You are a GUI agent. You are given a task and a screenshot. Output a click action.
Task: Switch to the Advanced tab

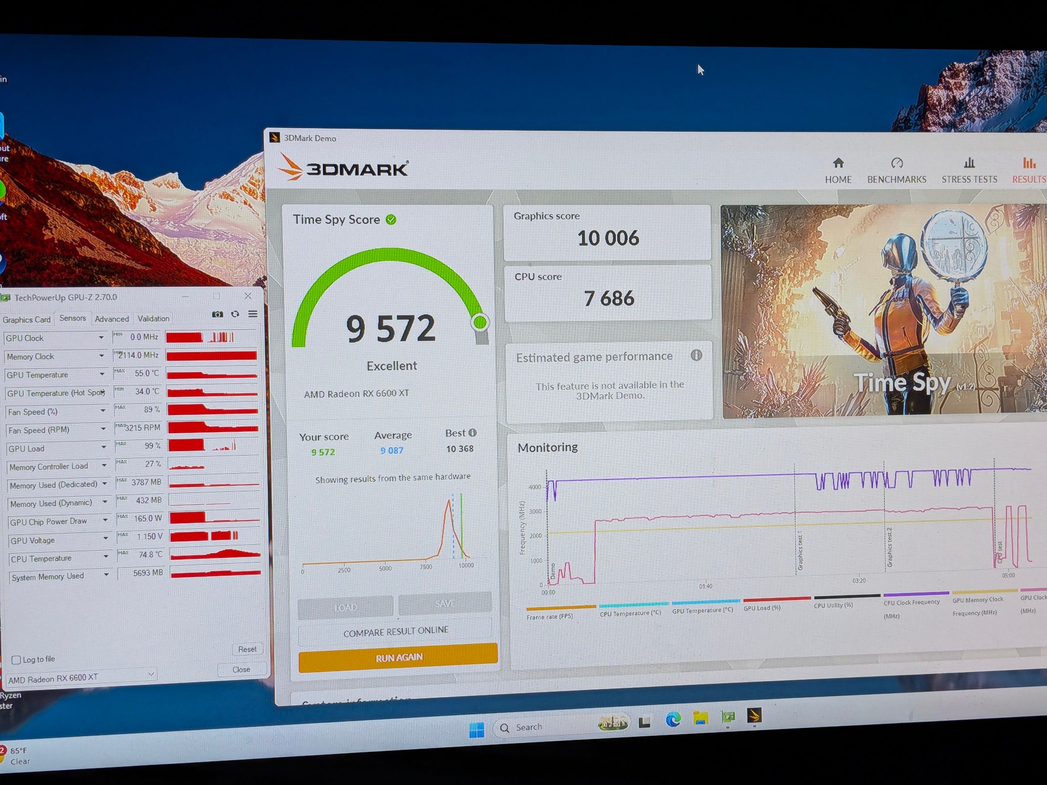pos(112,319)
